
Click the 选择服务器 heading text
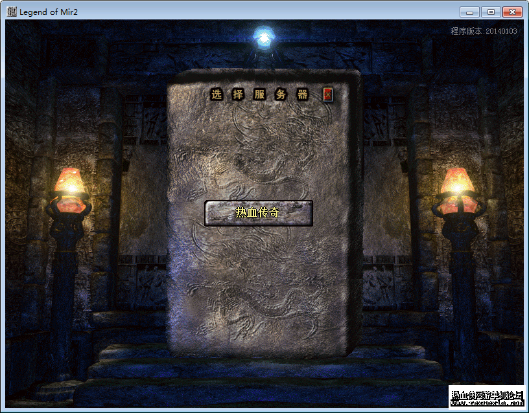pyautogui.click(x=259, y=95)
